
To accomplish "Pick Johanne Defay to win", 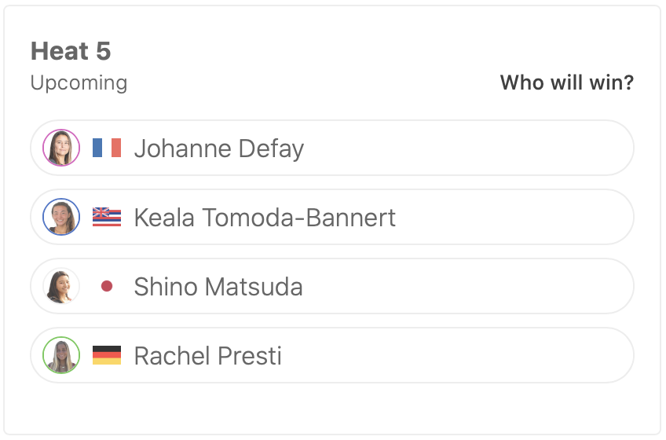I will (471, 148).
